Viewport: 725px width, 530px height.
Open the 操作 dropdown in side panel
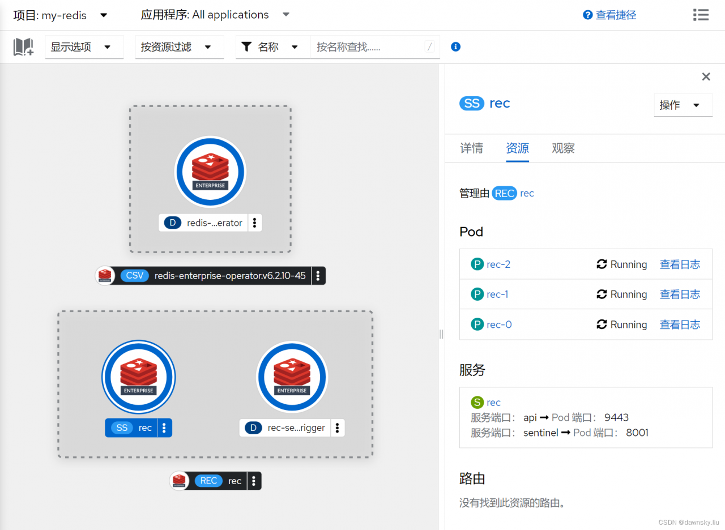683,105
